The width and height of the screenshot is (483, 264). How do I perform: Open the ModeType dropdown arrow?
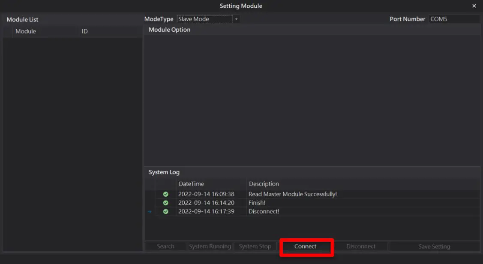236,19
